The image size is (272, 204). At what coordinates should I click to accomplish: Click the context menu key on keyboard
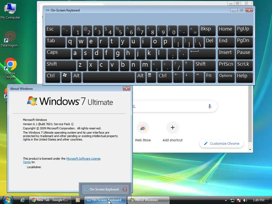pyautogui.click(x=151, y=77)
